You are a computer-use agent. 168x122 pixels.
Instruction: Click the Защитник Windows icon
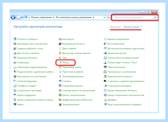[15, 58]
